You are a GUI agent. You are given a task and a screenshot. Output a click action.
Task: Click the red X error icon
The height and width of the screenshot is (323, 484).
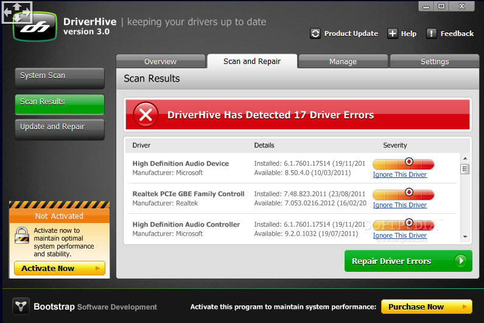[x=146, y=115]
